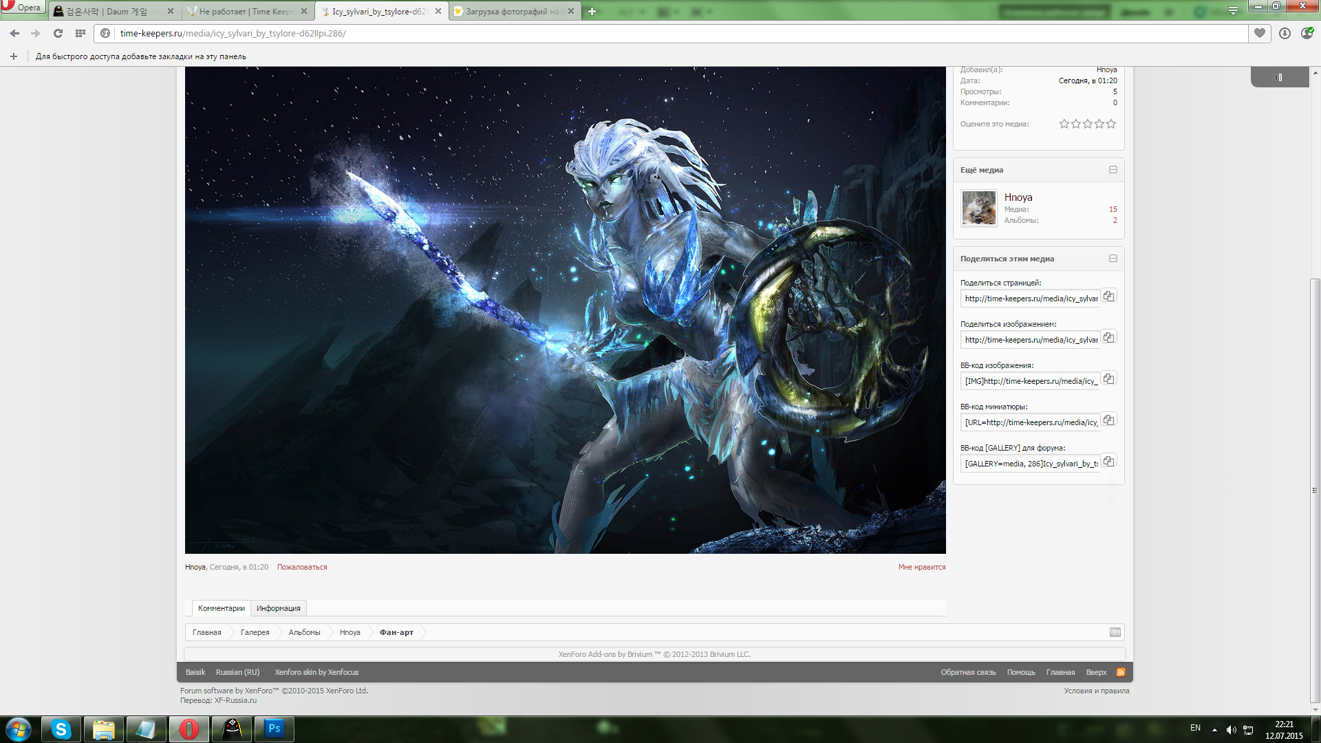Close the 'Загрузка фотографий' tab
Image resolution: width=1321 pixels, height=743 pixels.
pyautogui.click(x=570, y=11)
